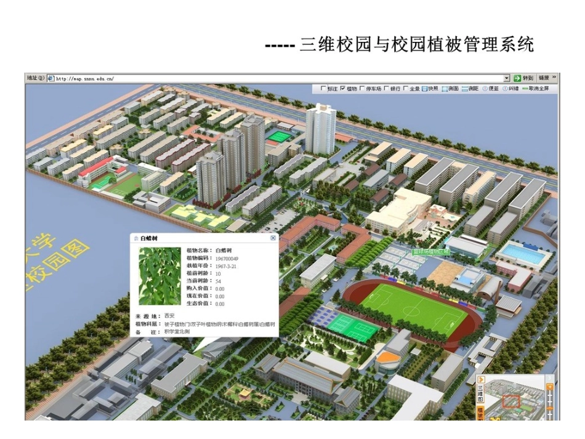Click the plant code 196700049
Image resolution: width=585 pixels, height=439 pixels.
pos(227,259)
